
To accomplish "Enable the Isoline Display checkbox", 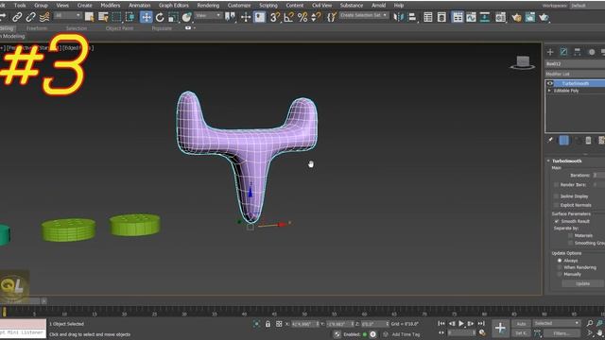I will pos(556,196).
